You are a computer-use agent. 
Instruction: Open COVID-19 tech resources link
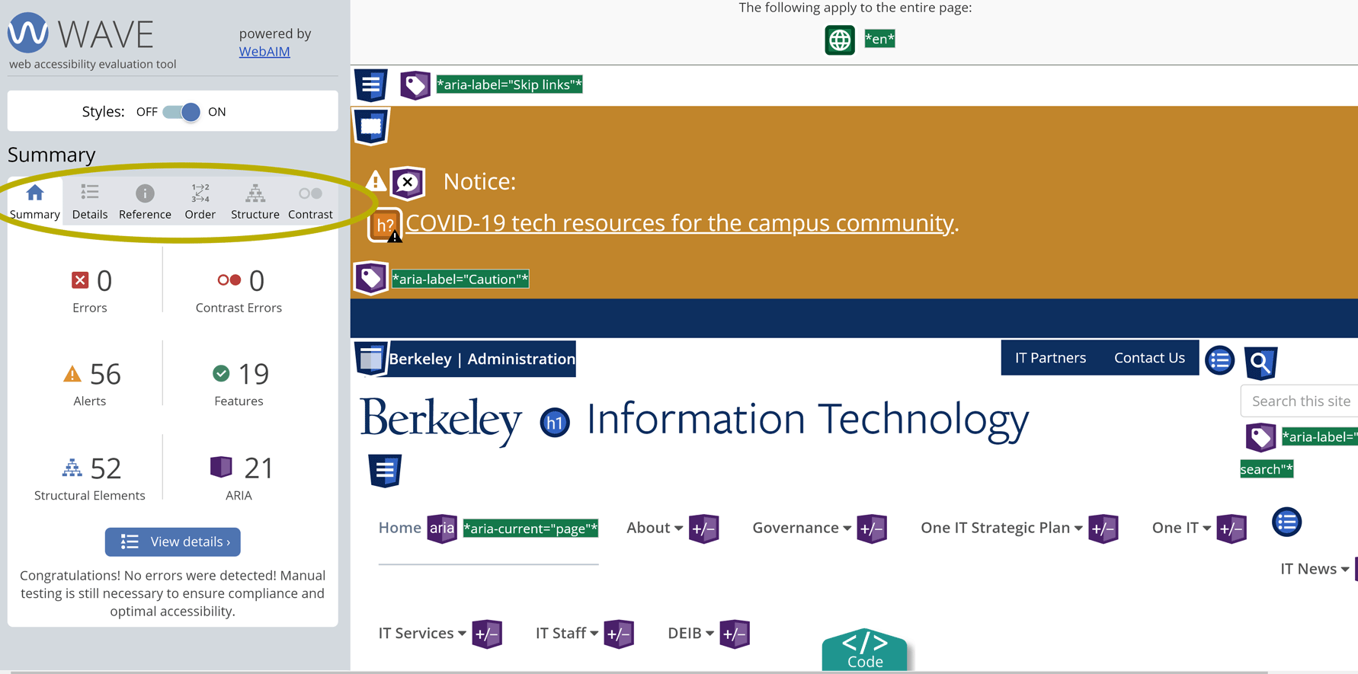coord(679,222)
